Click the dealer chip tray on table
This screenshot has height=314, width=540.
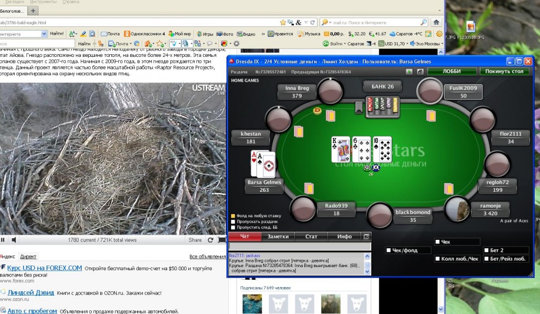coord(382,106)
